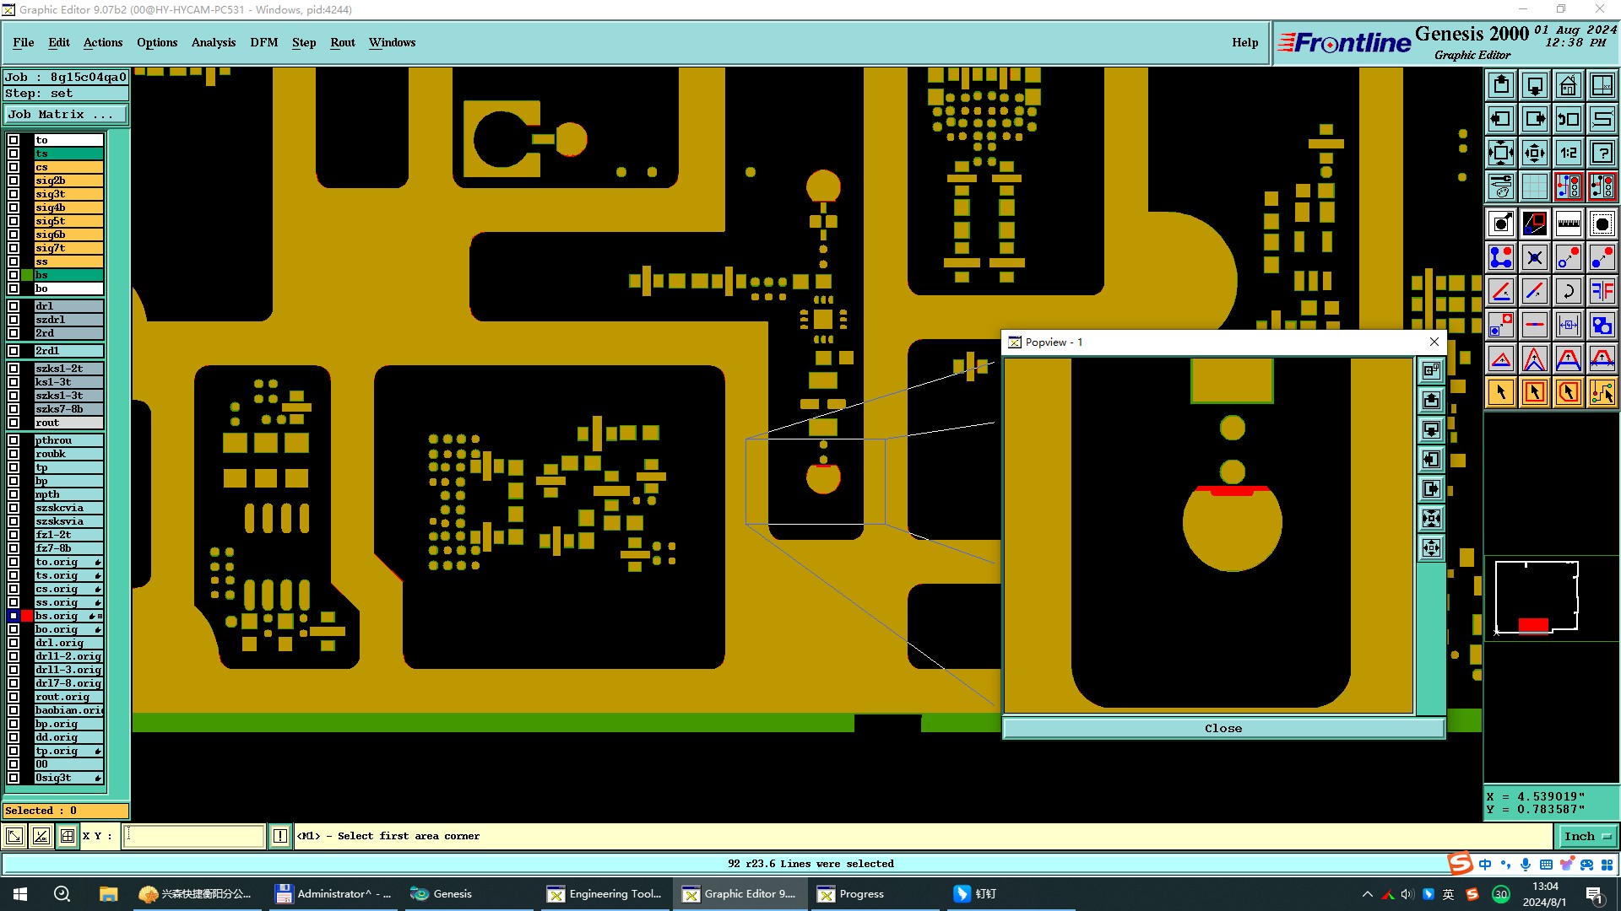Click Popview detach window icon
The height and width of the screenshot is (911, 1621).
point(1431,370)
